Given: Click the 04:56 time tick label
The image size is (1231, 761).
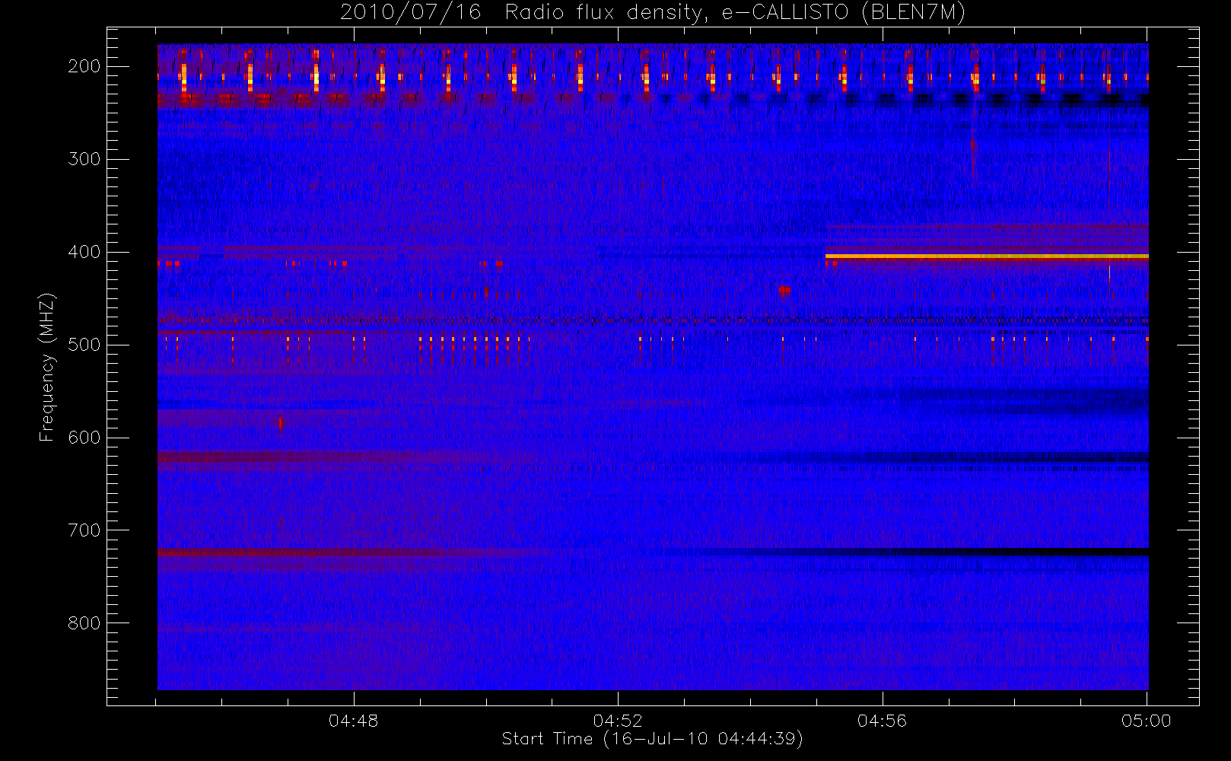Looking at the screenshot, I should pyautogui.click(x=883, y=721).
